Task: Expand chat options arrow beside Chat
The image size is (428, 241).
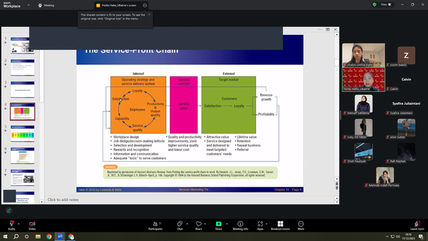Action: click(187, 224)
